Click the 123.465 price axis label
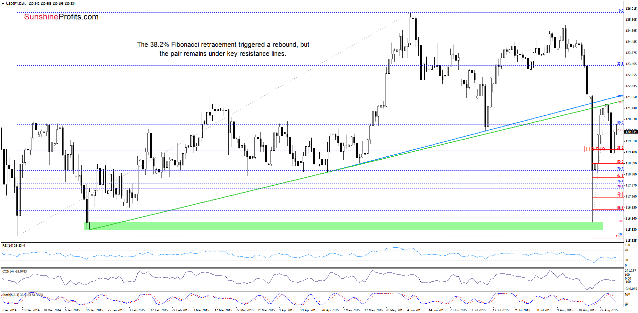This screenshot has height=313, width=638. tap(631, 64)
